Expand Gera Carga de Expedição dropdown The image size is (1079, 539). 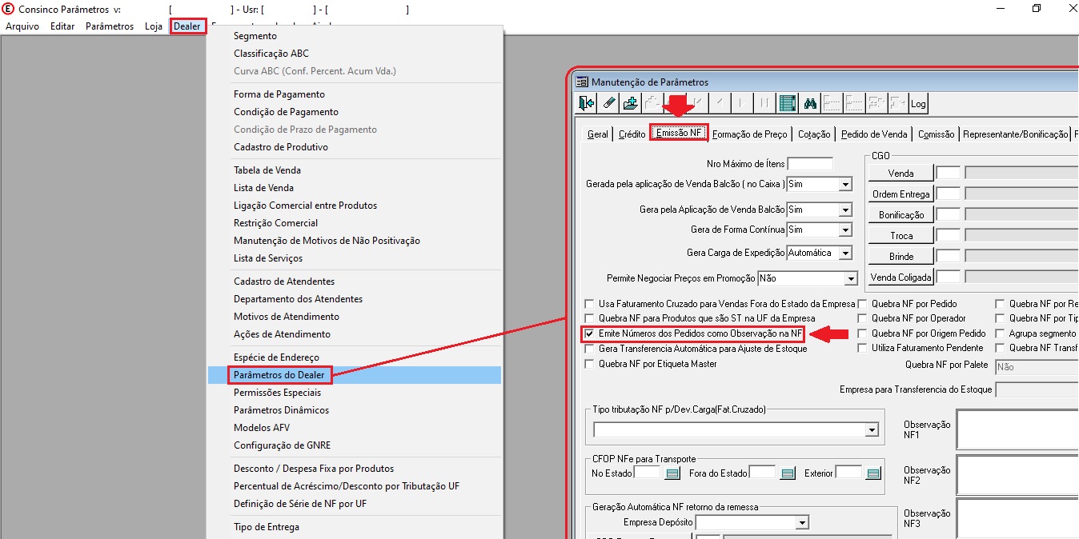(844, 253)
